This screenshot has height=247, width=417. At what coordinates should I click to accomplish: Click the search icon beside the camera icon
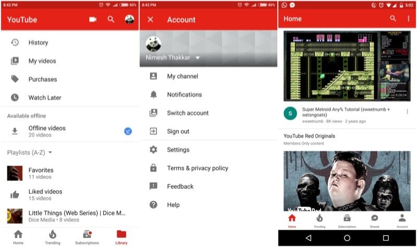point(111,20)
